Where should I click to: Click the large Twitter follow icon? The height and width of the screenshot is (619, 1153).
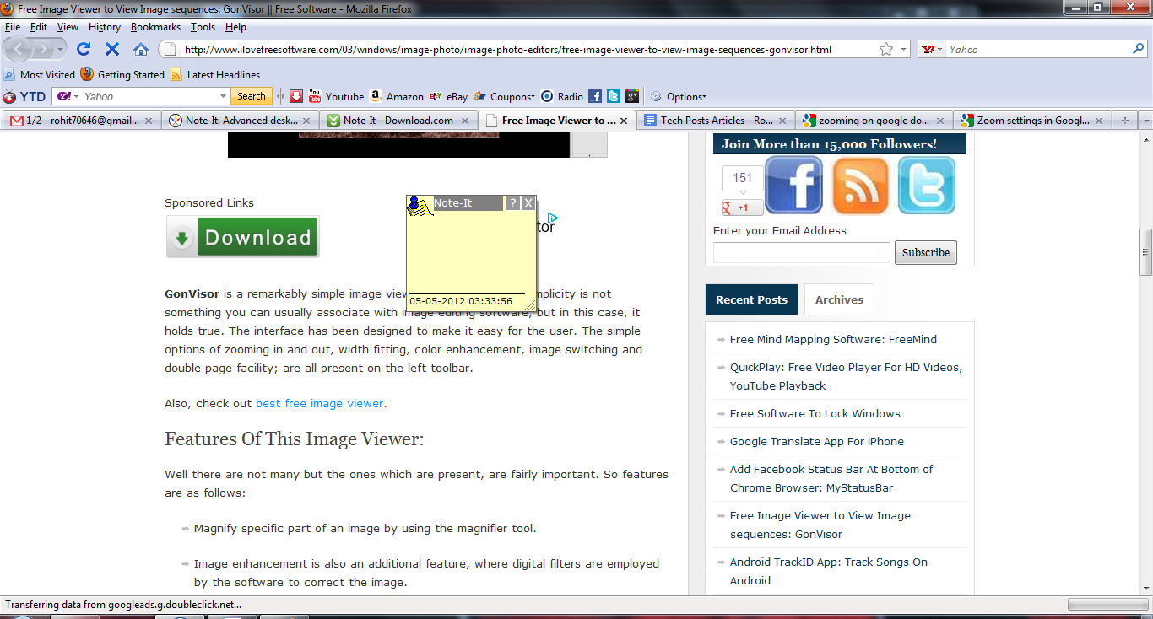[x=927, y=186]
